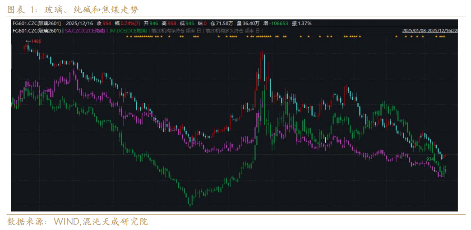Click the 收 954 closing price value
This screenshot has width=471, height=230.
pos(103,23)
